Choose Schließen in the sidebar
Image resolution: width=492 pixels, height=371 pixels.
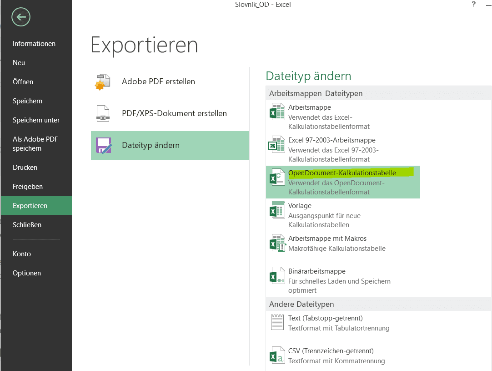point(36,225)
